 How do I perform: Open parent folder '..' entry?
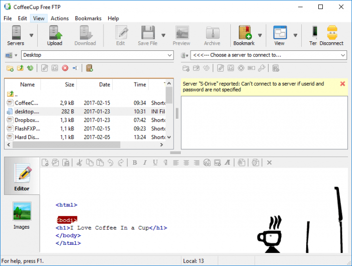13,94
